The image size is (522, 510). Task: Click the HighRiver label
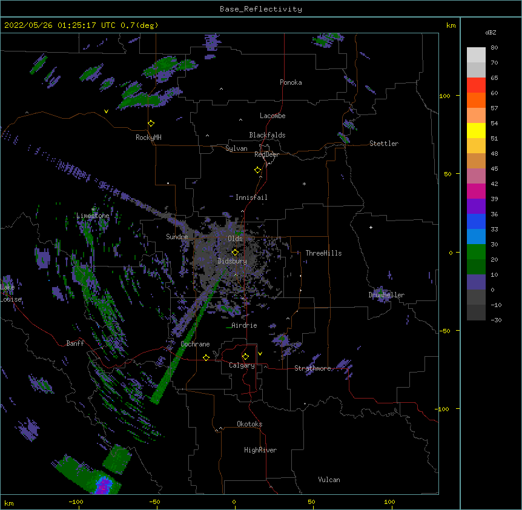[x=260, y=450]
